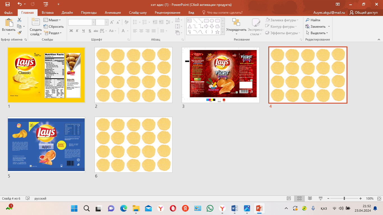Go to the Слайд-шоу tab
Image resolution: width=383 pixels, height=215 pixels.
[x=138, y=13]
